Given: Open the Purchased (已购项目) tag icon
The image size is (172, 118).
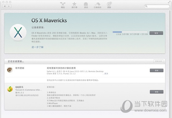Looking at the screenshot, I should tap(97, 5).
